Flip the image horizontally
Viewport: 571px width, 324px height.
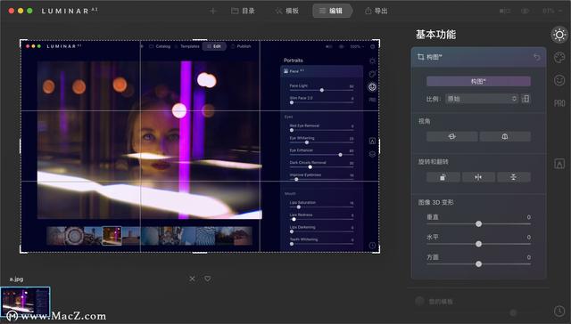coord(478,177)
